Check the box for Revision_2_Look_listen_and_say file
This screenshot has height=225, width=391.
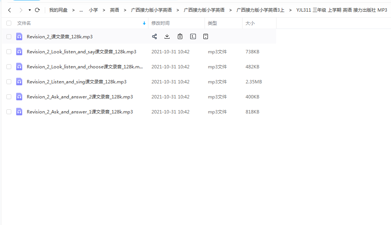click(9, 52)
